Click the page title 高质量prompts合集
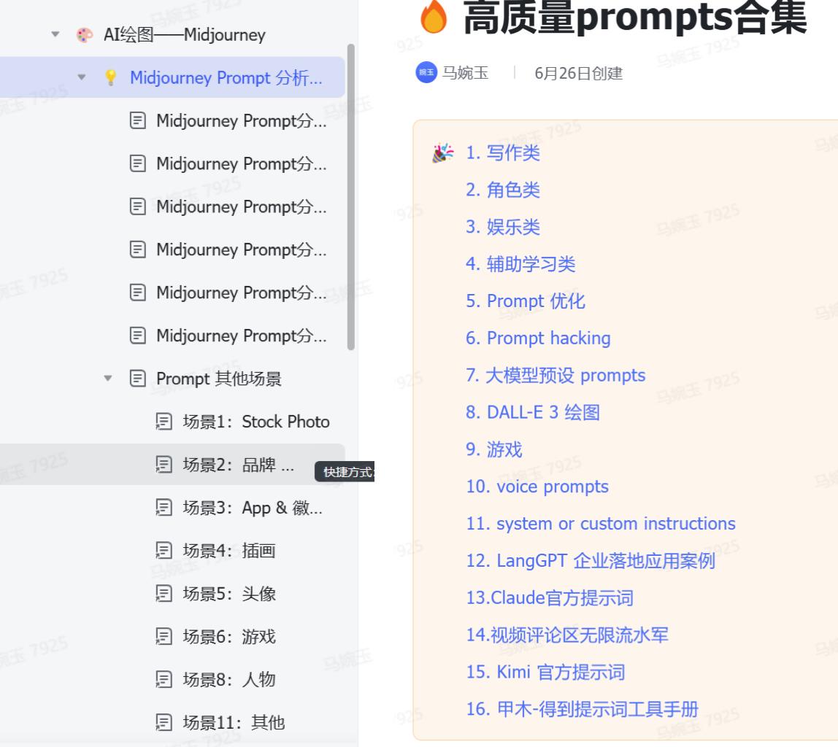Image resolution: width=838 pixels, height=747 pixels. tap(635, 17)
